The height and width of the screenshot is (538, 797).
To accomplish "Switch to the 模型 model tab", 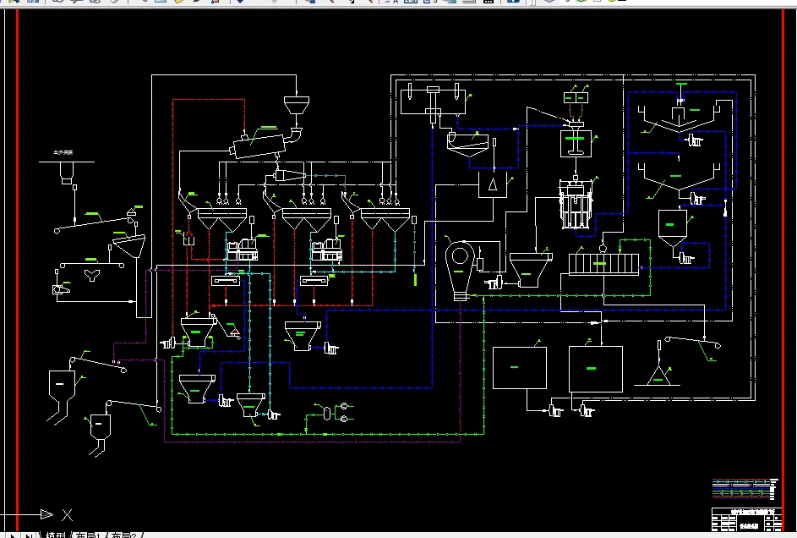I will coord(56,535).
